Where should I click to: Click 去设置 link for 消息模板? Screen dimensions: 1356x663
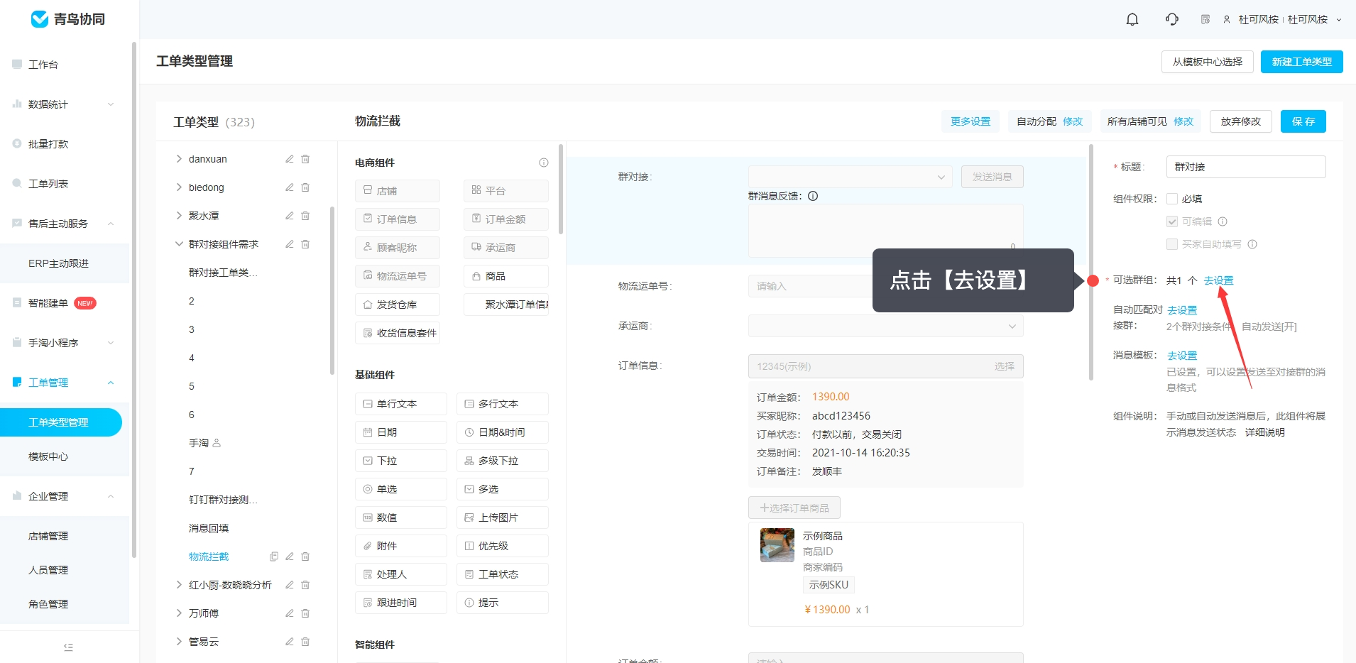click(x=1182, y=356)
